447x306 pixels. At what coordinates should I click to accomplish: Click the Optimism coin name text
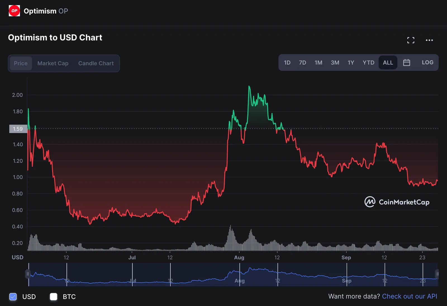click(x=40, y=11)
